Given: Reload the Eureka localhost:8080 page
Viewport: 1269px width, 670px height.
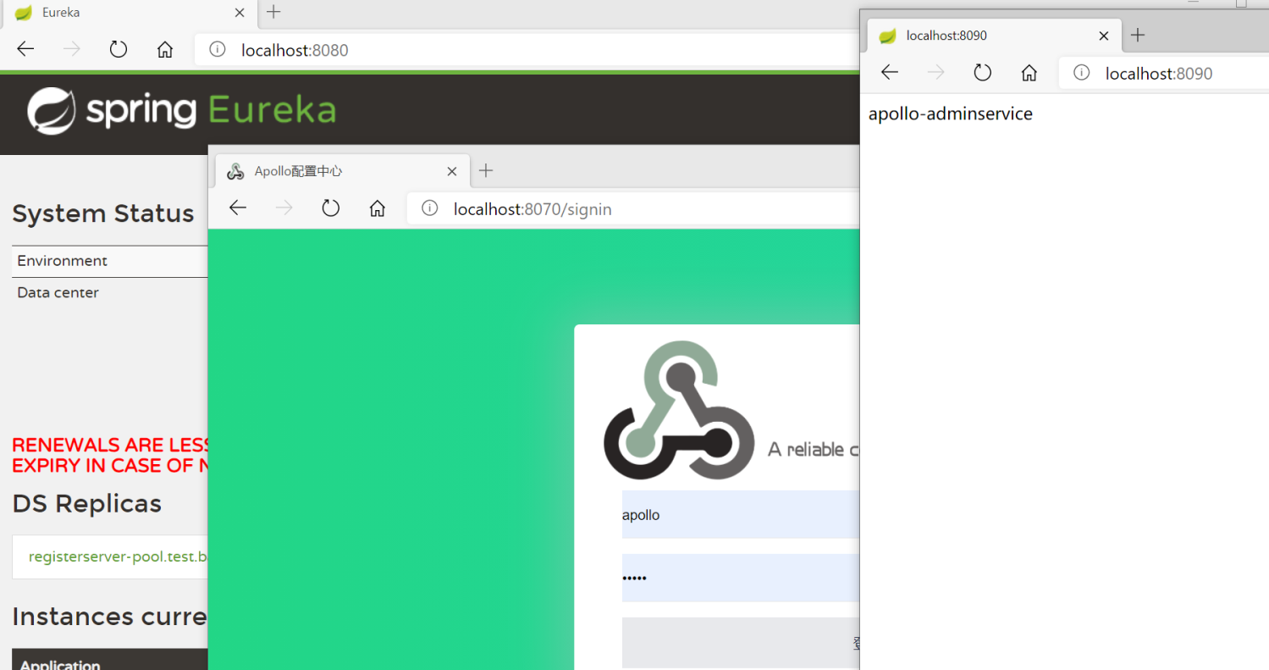Looking at the screenshot, I should [119, 49].
